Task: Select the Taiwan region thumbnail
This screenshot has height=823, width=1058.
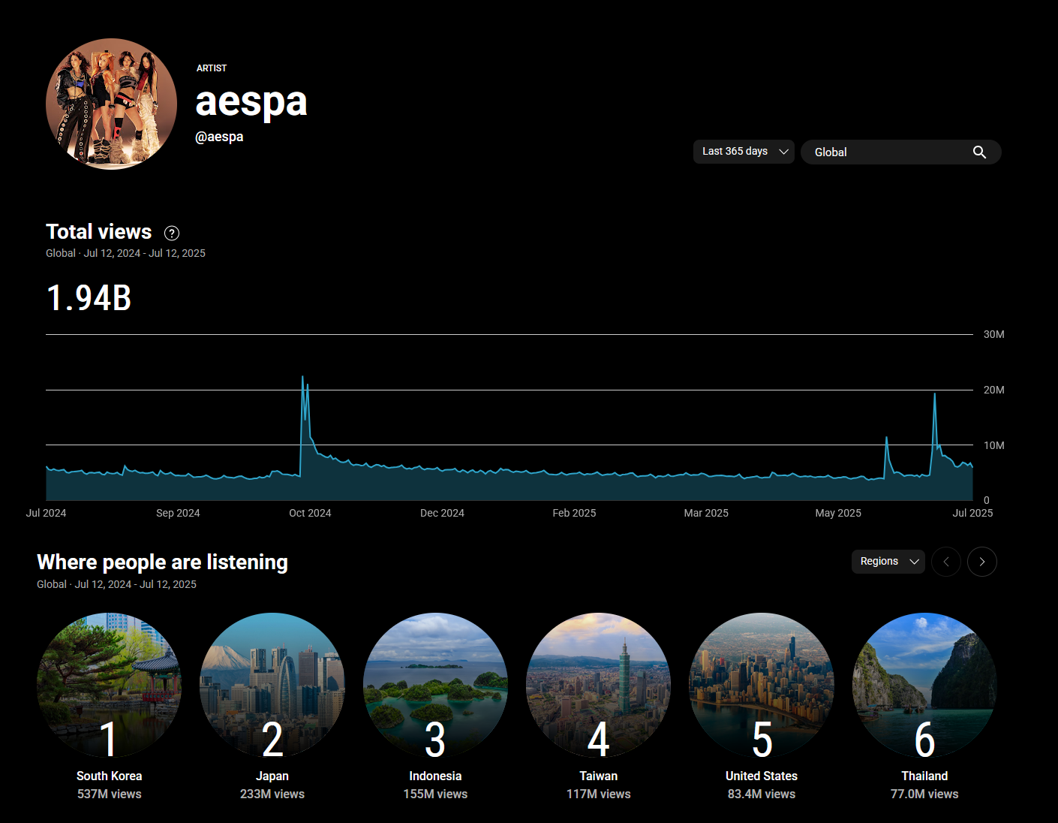Action: [599, 685]
